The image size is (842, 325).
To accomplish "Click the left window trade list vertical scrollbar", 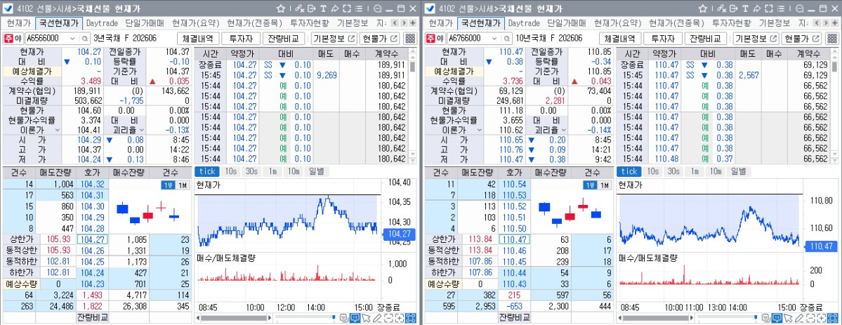I will pos(412,106).
